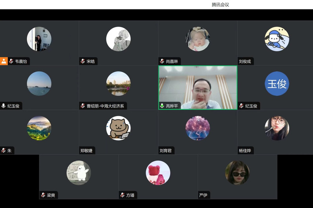Click the pink bear avatar of 方瑶
This screenshot has height=208, width=313.
pos(158,173)
